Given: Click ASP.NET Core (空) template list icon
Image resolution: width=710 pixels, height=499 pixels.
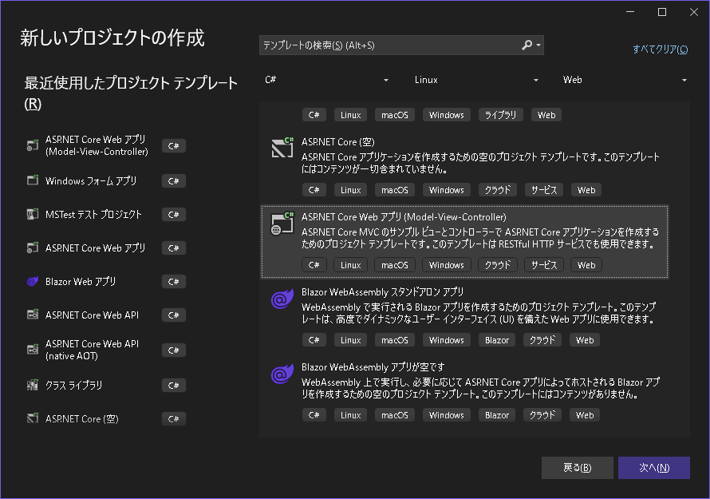Looking at the screenshot, I should point(282,147).
